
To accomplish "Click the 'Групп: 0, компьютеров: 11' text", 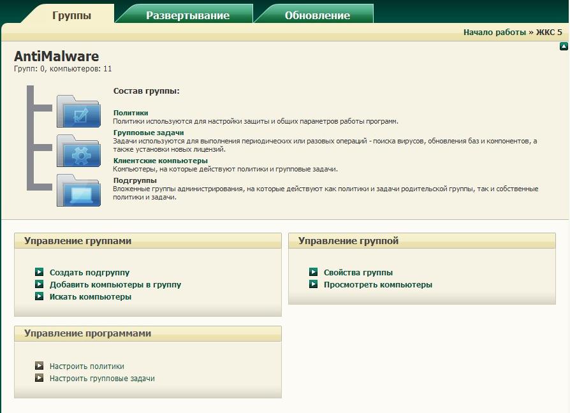I will pyautogui.click(x=63, y=69).
